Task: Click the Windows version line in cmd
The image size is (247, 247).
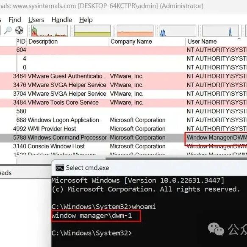Action: (138, 180)
